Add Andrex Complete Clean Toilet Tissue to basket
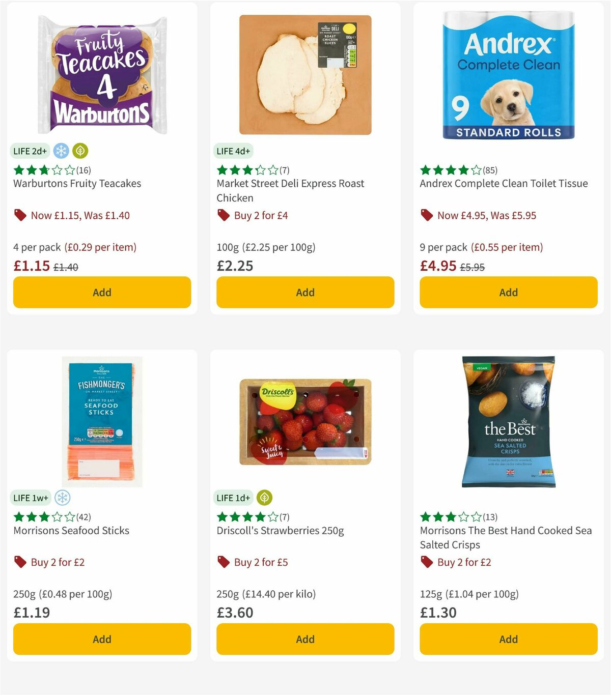 508,292
